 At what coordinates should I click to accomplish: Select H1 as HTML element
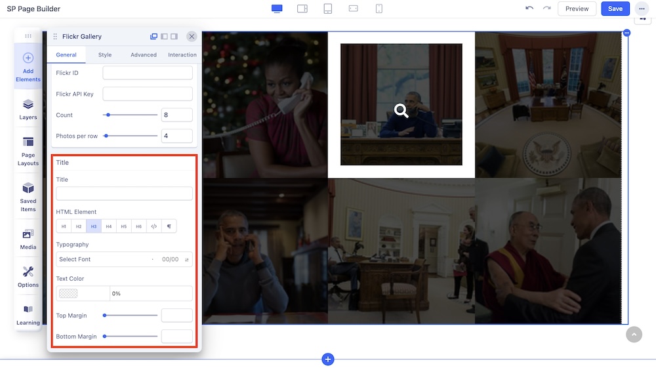pos(64,226)
